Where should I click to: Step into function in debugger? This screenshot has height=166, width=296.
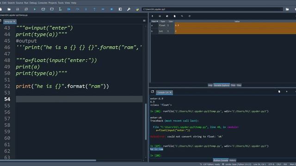(x=86, y=9)
